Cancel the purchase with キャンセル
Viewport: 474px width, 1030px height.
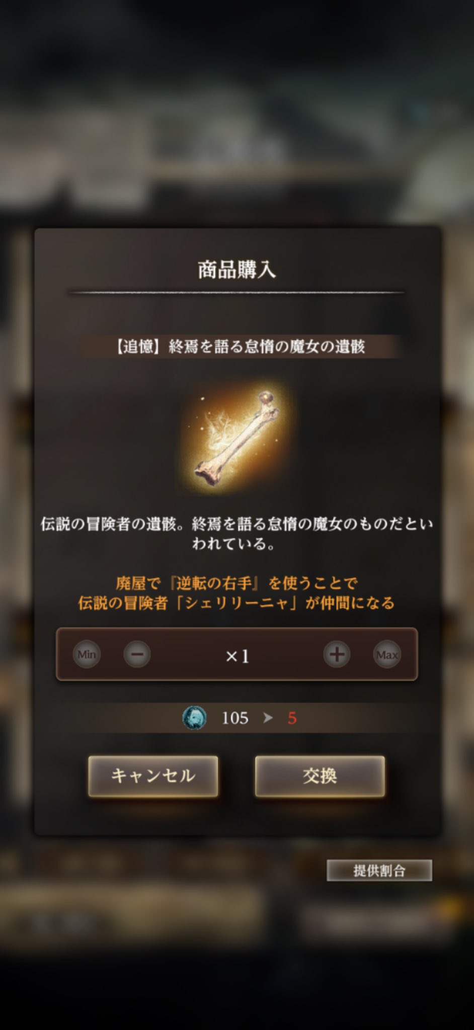pos(153,776)
